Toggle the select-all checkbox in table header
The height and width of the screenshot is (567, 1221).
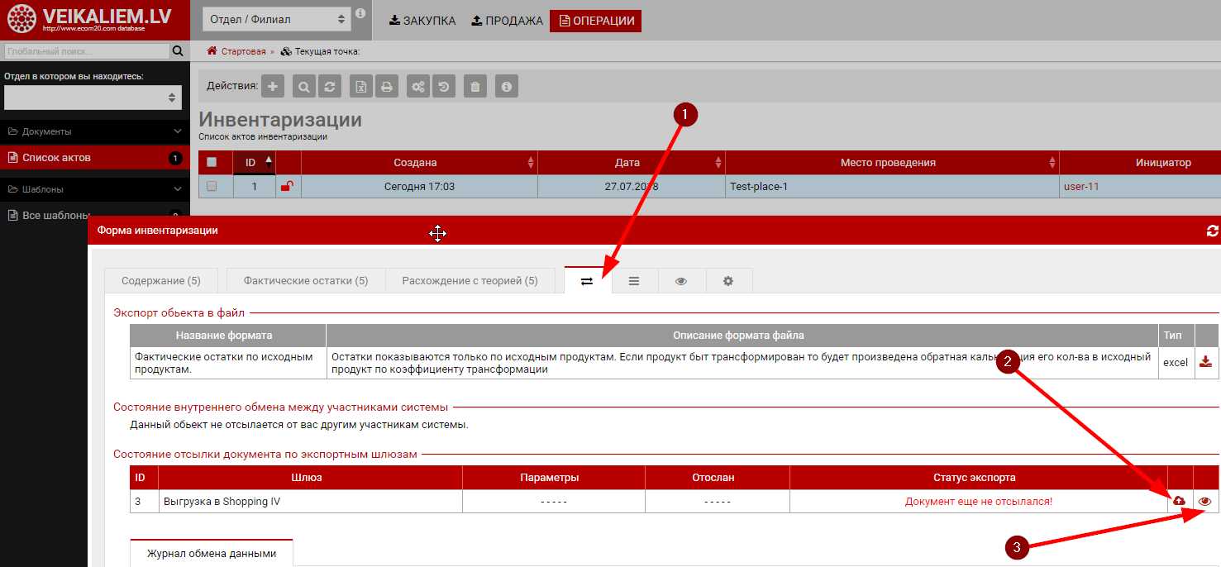click(212, 163)
